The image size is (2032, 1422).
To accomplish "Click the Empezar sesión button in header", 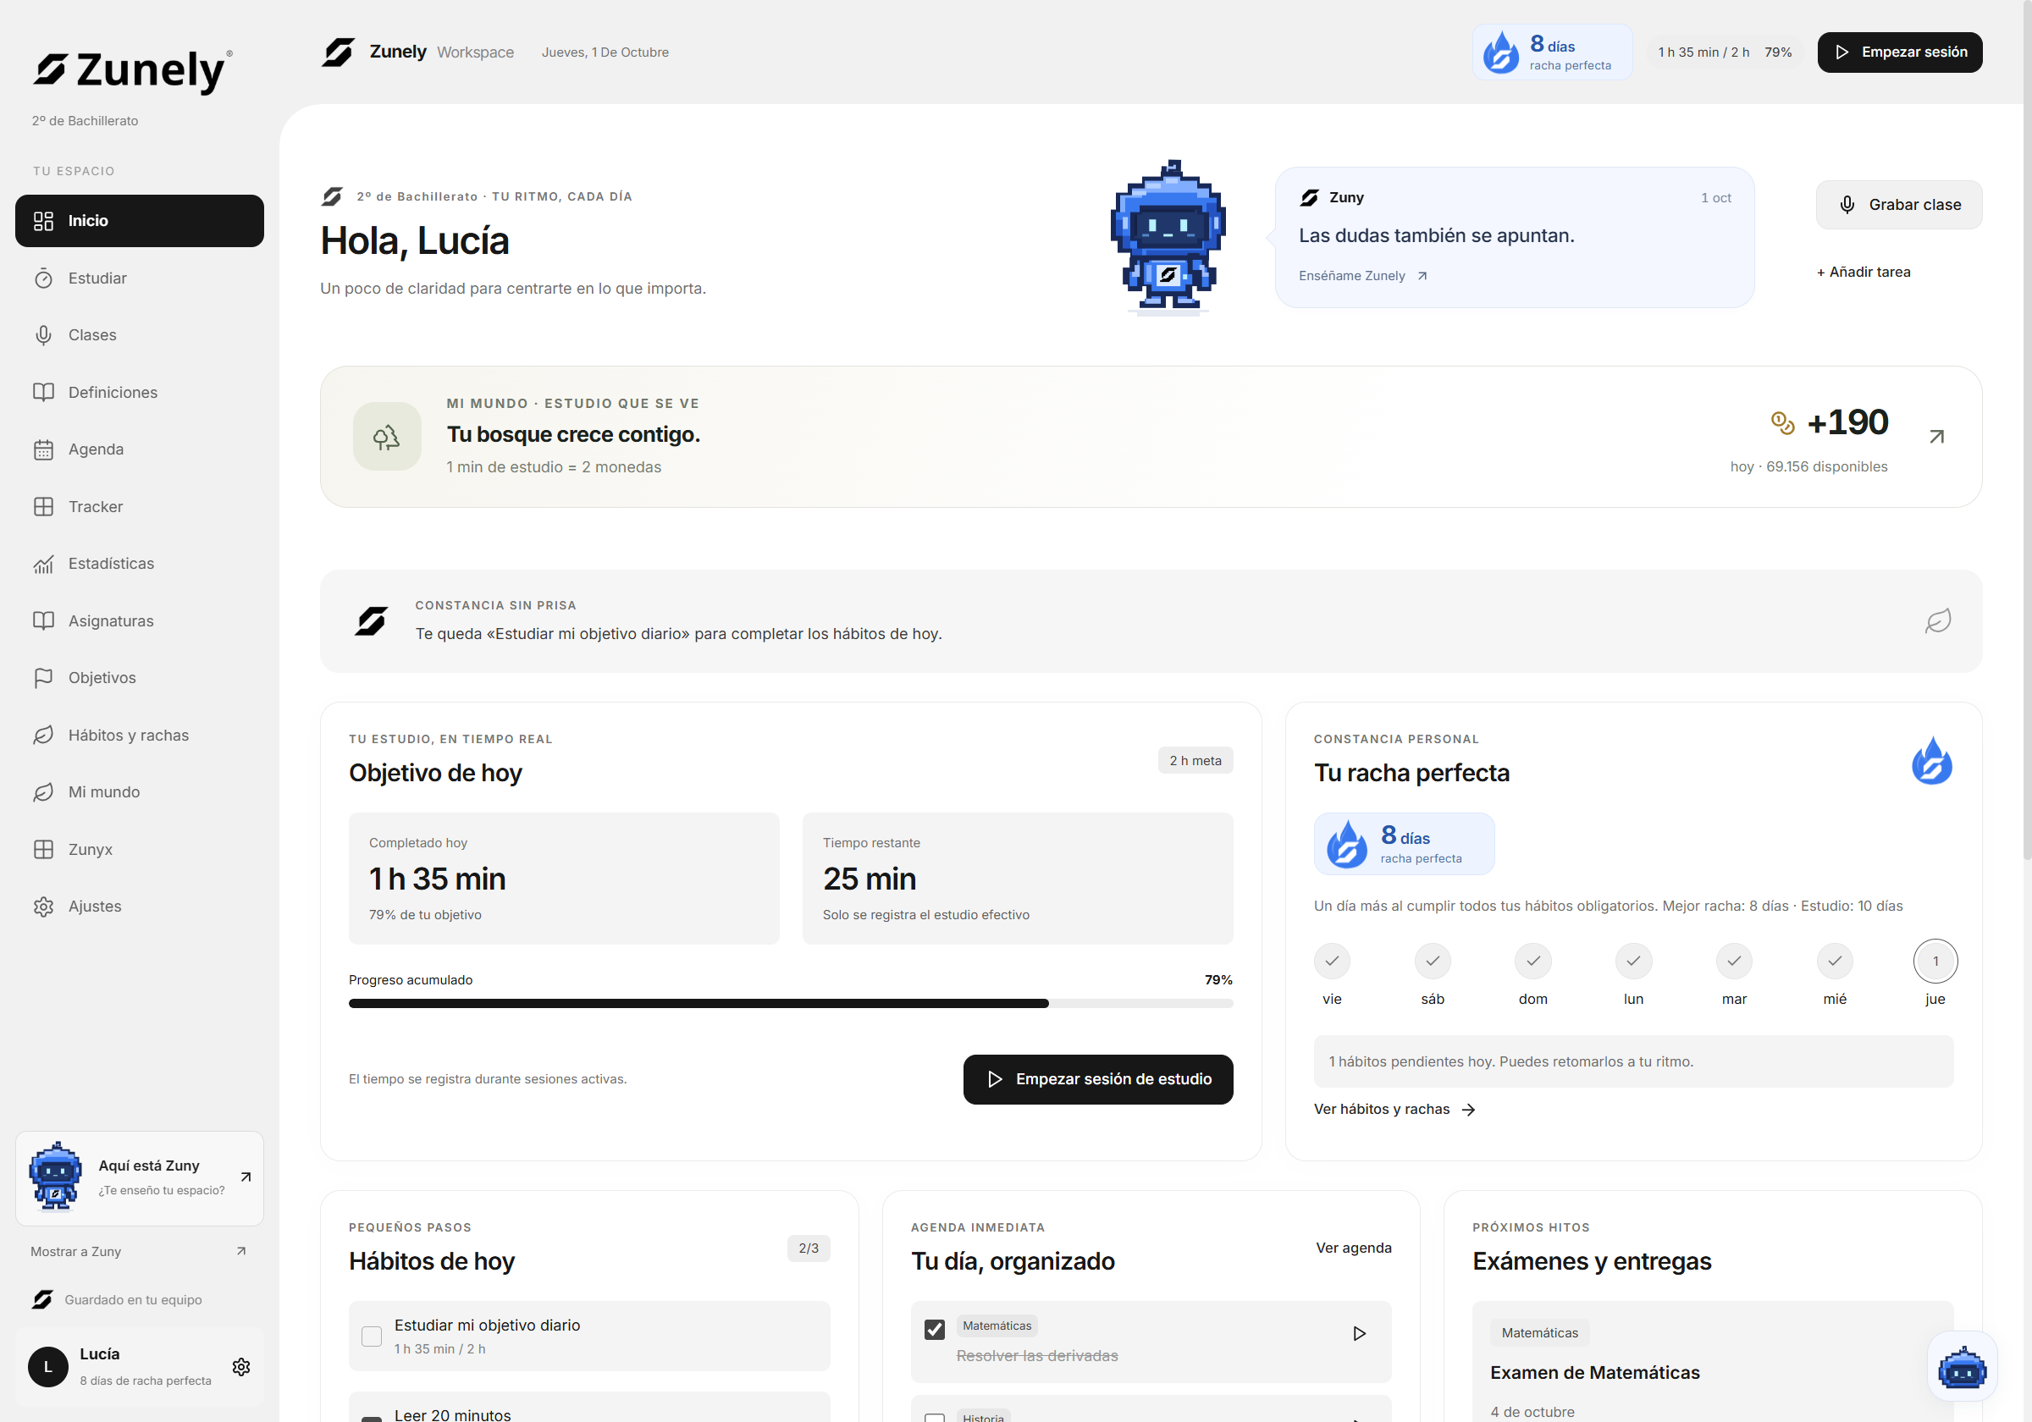I will pyautogui.click(x=1899, y=52).
